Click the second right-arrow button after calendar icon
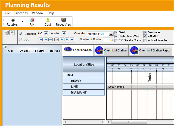The image size is (174, 126). pyautogui.click(x=67, y=39)
